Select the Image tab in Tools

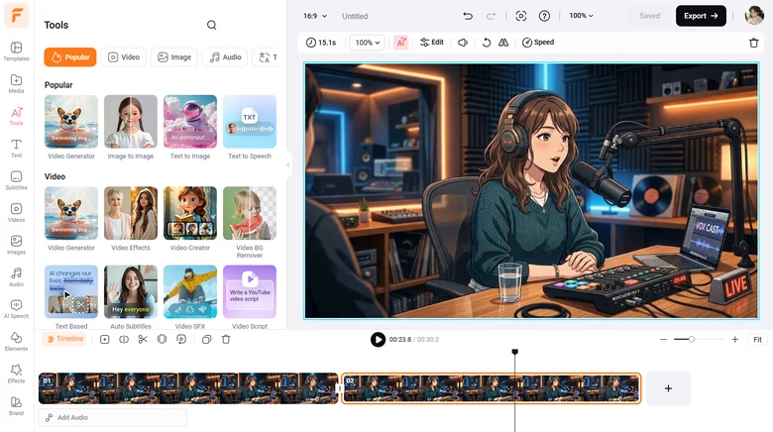coord(173,57)
